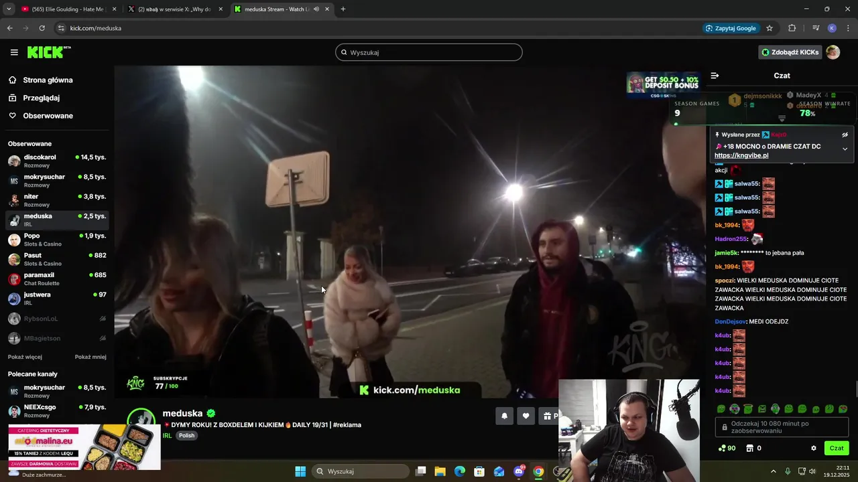Open chat settings with the gear icon

(814, 449)
